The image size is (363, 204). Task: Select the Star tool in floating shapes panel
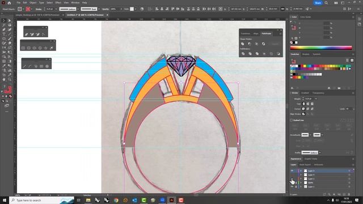(x=45, y=48)
